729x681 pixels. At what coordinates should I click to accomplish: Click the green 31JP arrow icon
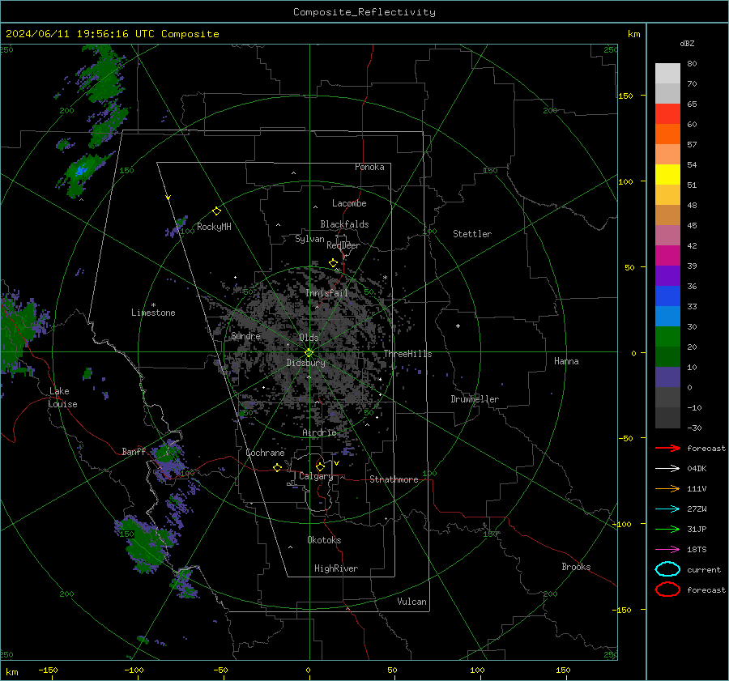tap(667, 529)
